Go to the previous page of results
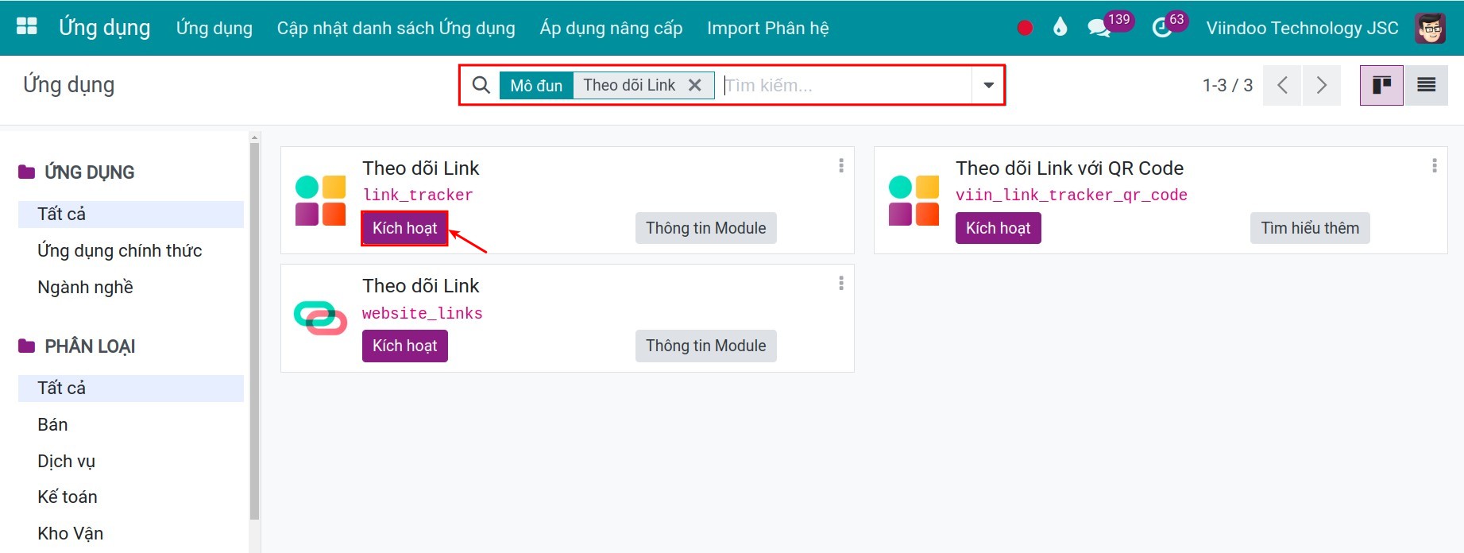This screenshot has width=1464, height=553. click(x=1282, y=85)
